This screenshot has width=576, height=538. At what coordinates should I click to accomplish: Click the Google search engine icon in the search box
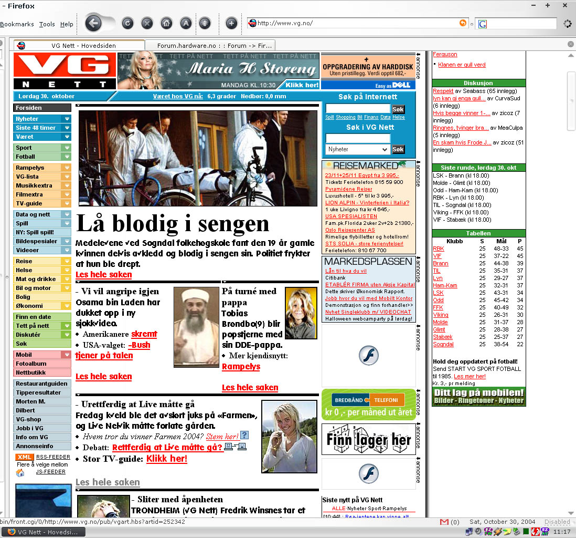(x=483, y=24)
